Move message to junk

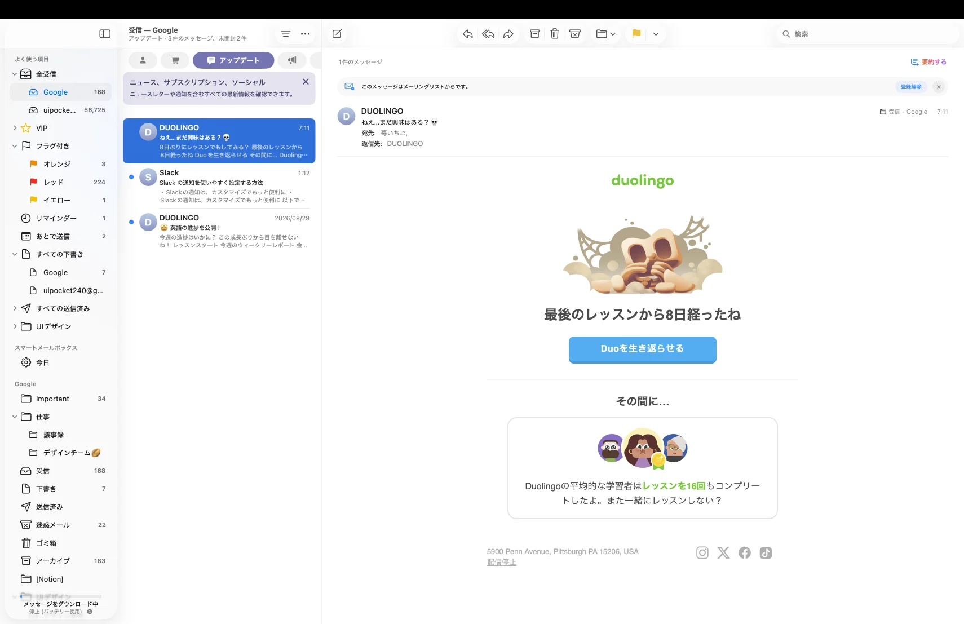tap(575, 34)
